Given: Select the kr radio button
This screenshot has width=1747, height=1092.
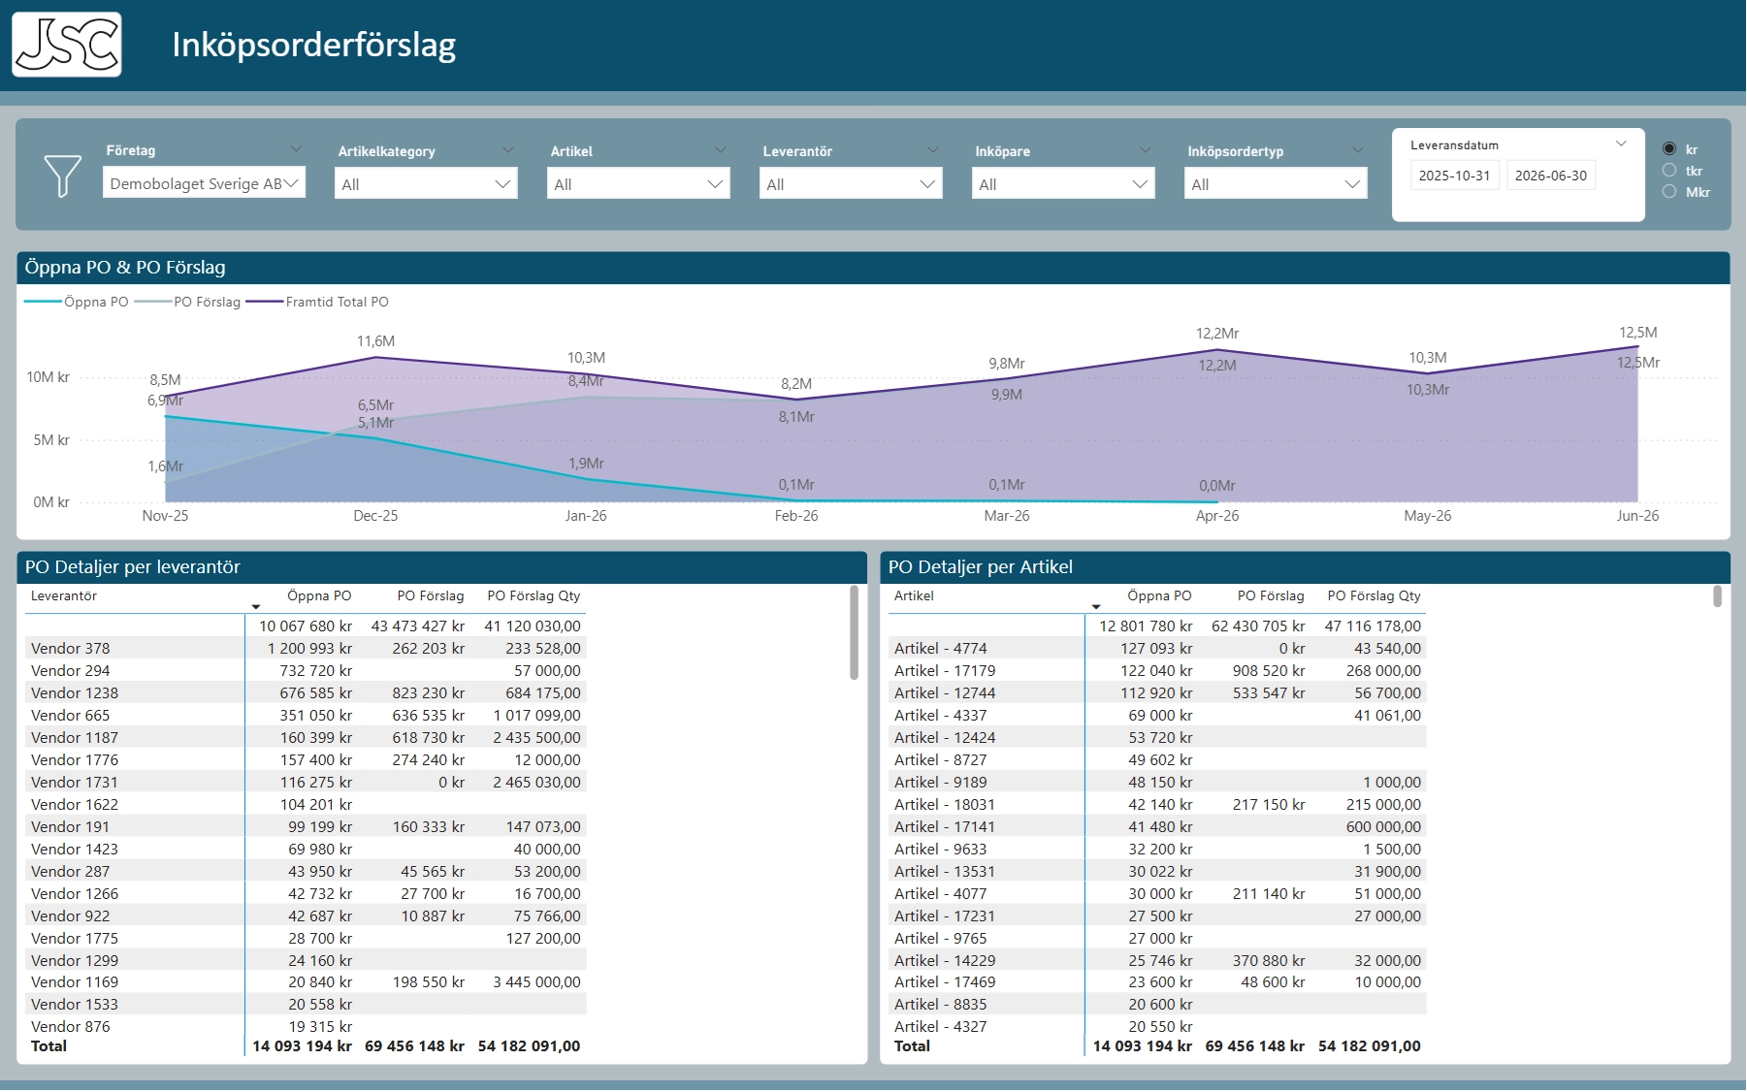Looking at the screenshot, I should click(1669, 149).
